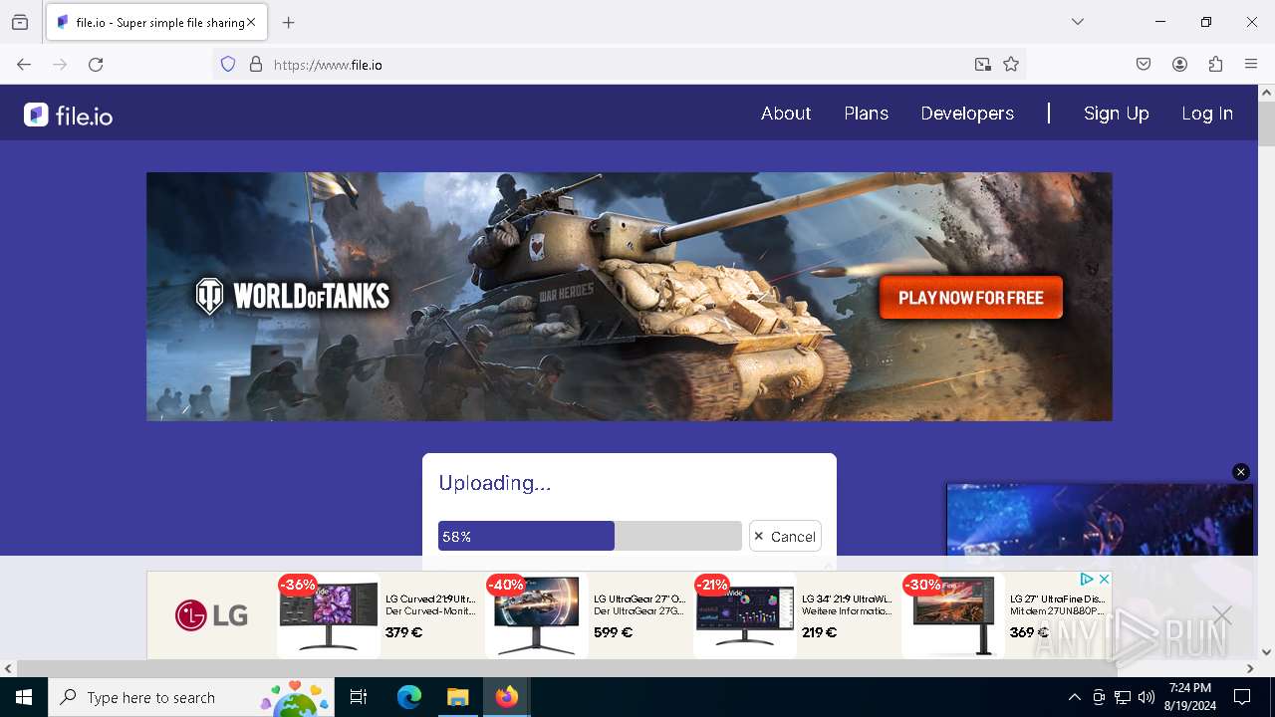Open the Developers page
Viewport: 1275px width, 717px height.
click(967, 114)
